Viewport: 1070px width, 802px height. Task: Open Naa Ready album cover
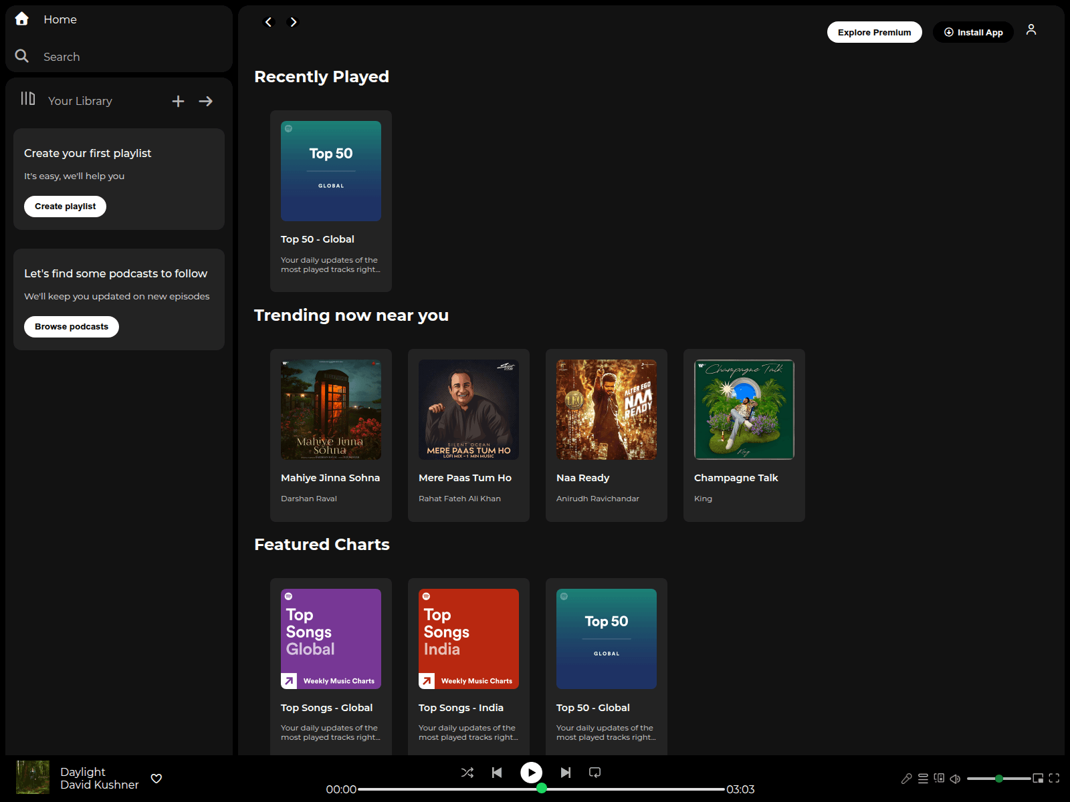(x=607, y=410)
